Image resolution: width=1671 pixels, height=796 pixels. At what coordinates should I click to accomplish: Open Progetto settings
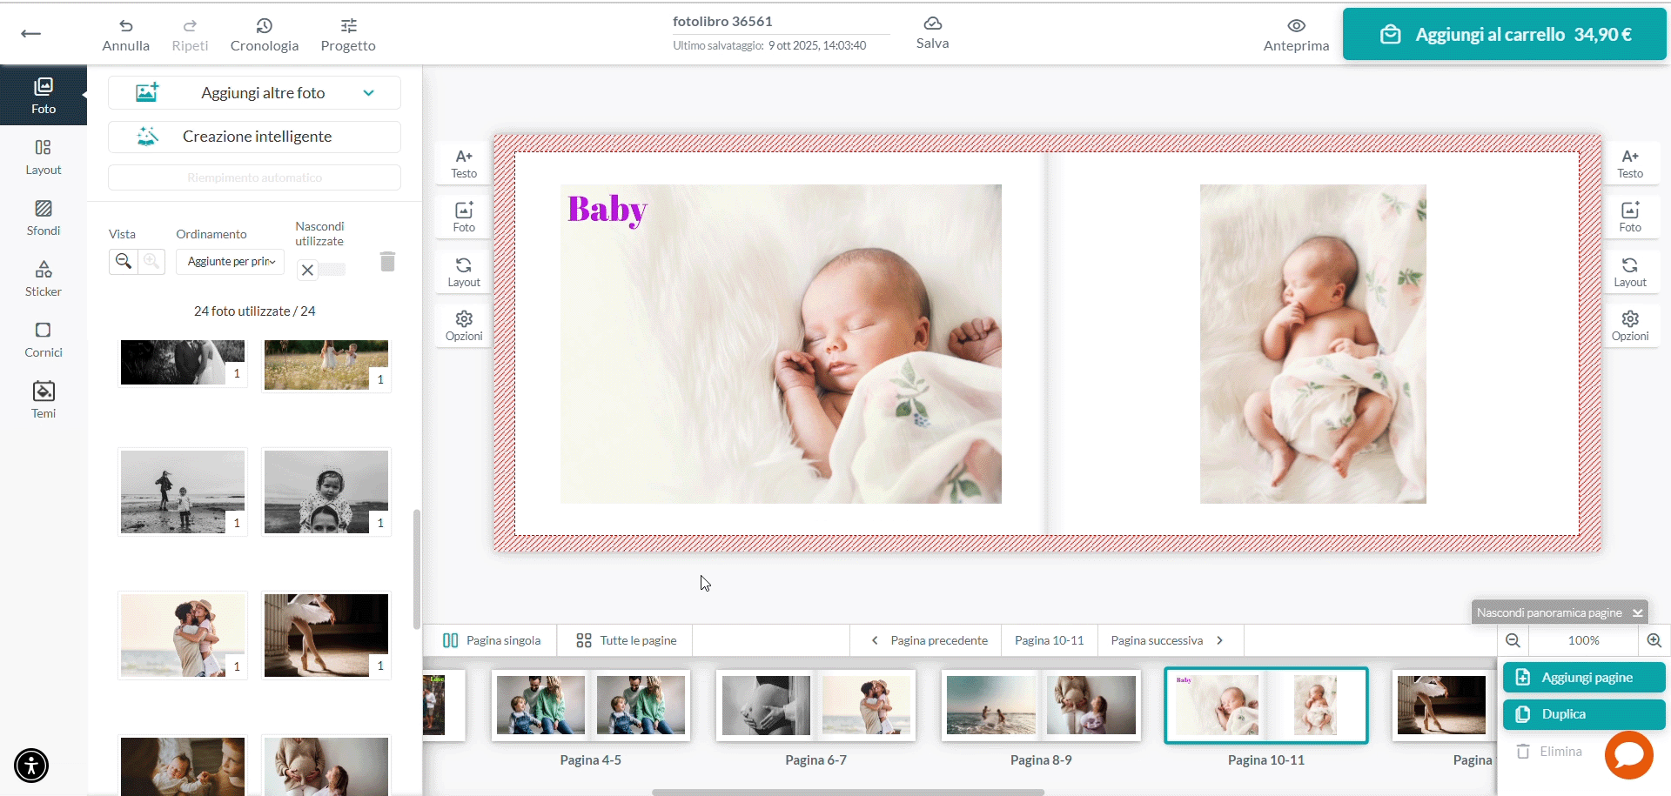click(348, 35)
